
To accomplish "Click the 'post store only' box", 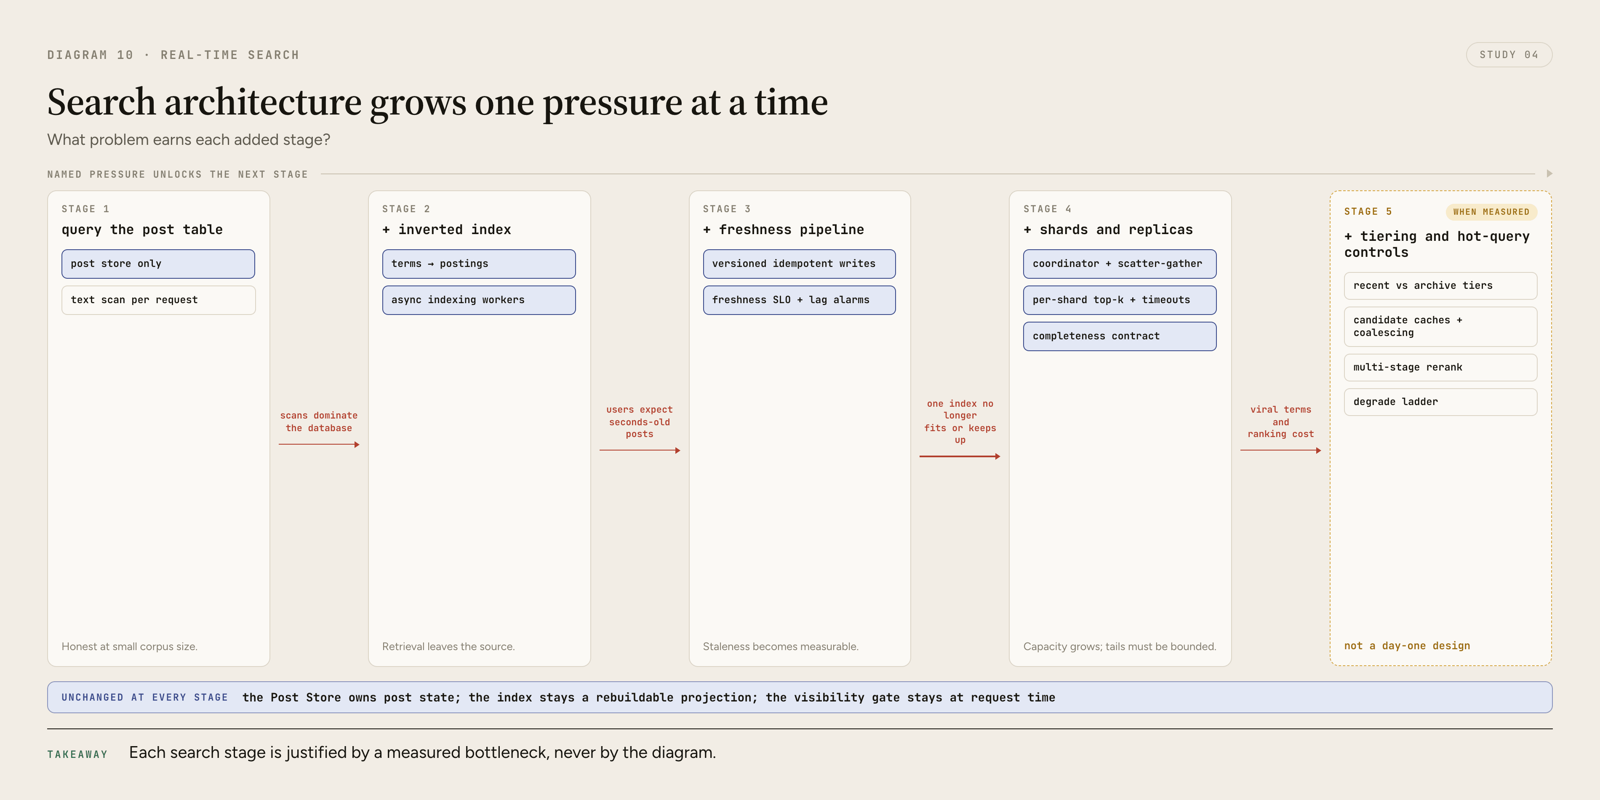I will coord(158,264).
